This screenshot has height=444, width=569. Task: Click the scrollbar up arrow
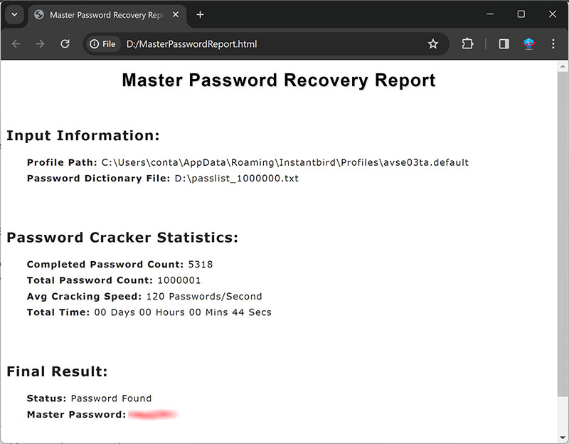[x=562, y=65]
